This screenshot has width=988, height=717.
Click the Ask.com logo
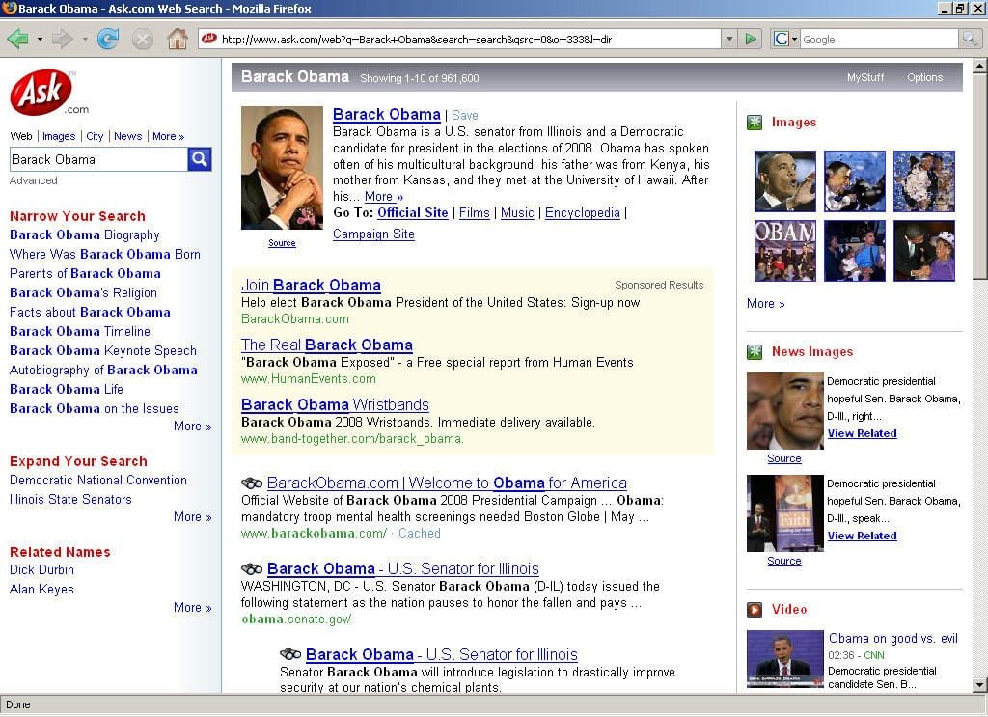coord(49,93)
